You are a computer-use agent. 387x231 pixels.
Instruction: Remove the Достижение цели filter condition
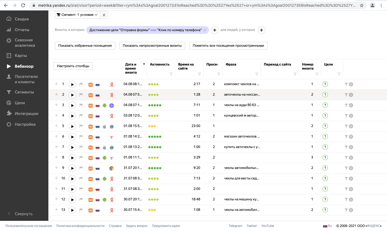[x=205, y=30]
